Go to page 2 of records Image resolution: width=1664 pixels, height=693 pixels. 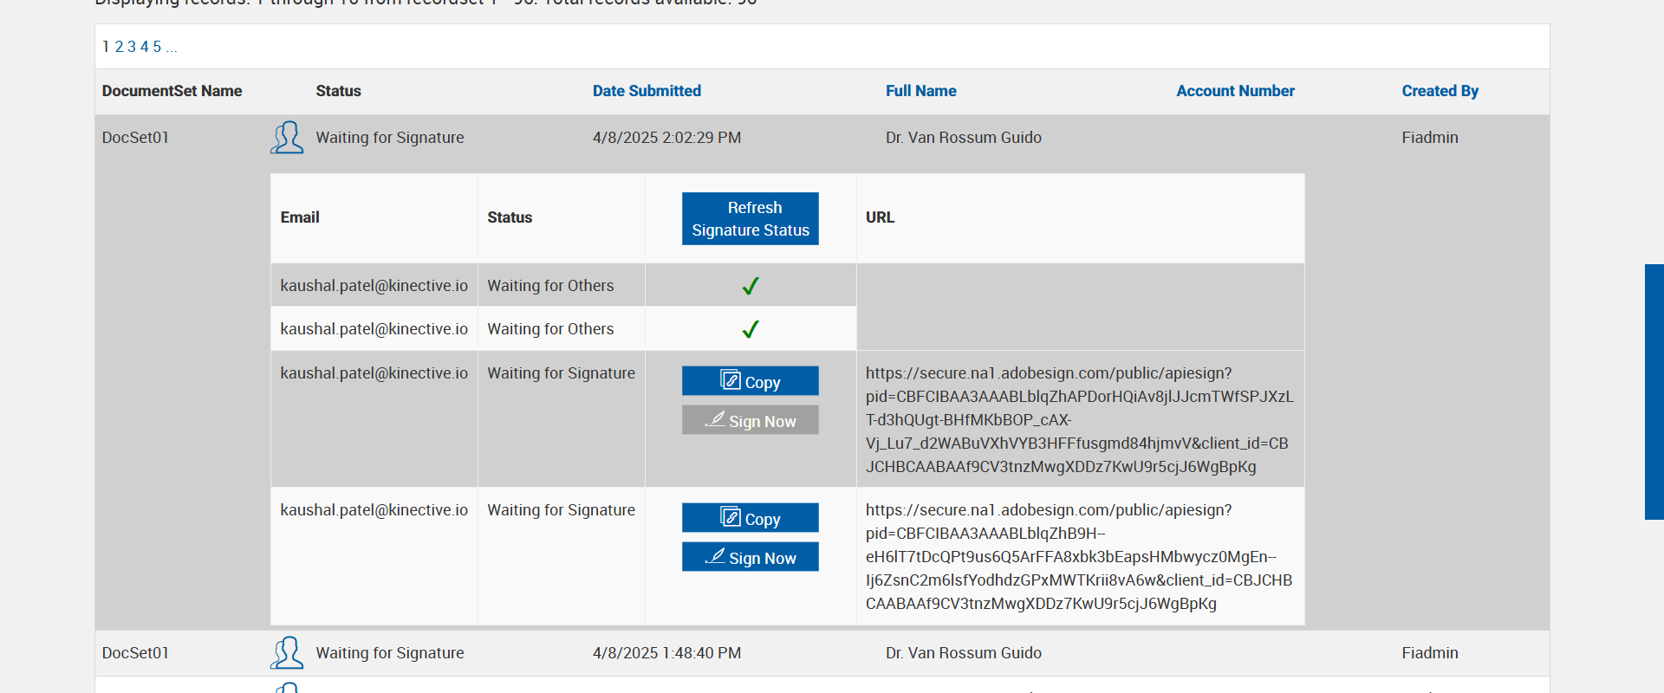[119, 47]
